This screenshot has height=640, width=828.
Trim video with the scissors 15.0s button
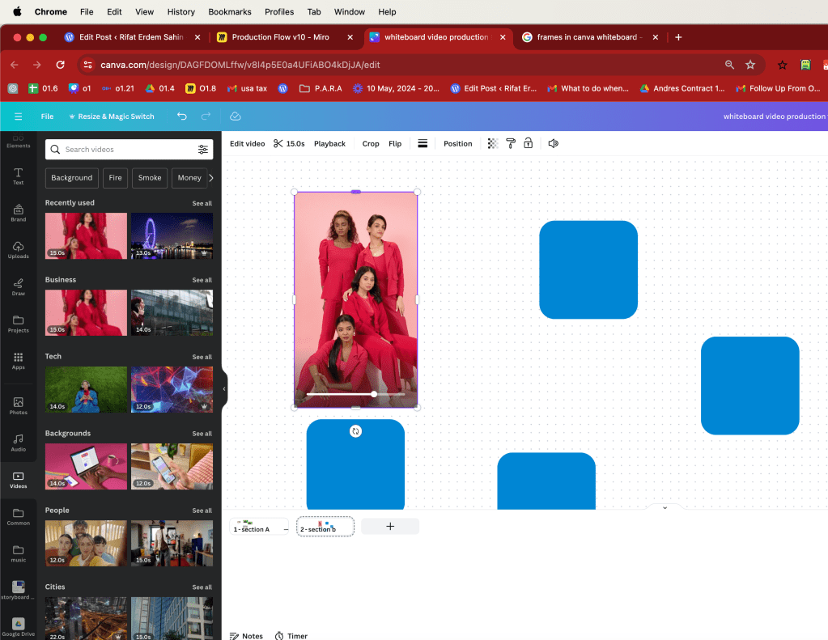coord(289,144)
